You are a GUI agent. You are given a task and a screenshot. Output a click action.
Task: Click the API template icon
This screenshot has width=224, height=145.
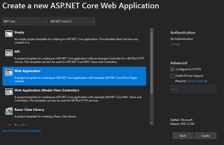tap(9, 53)
